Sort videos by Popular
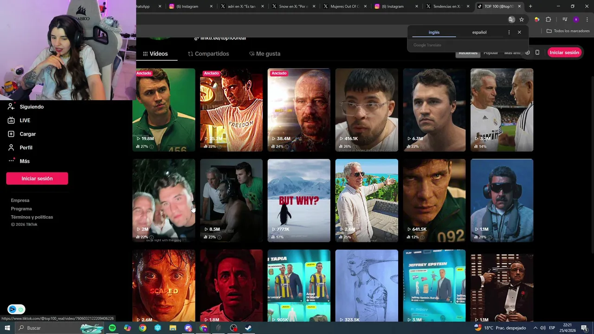The image size is (594, 334). point(491,53)
